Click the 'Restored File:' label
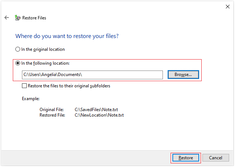The width and height of the screenshot is (235, 167). [52, 115]
